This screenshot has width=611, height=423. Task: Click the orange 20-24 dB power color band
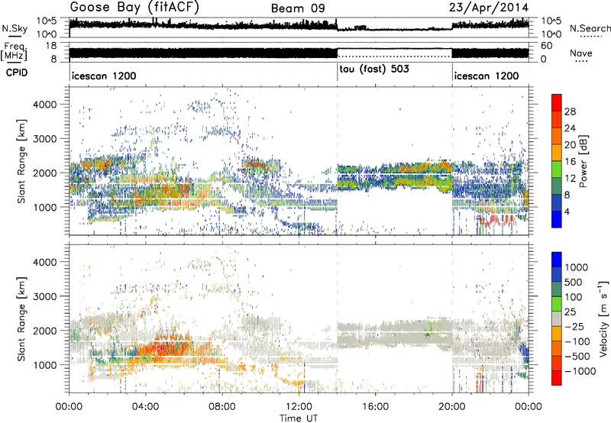tap(557, 136)
